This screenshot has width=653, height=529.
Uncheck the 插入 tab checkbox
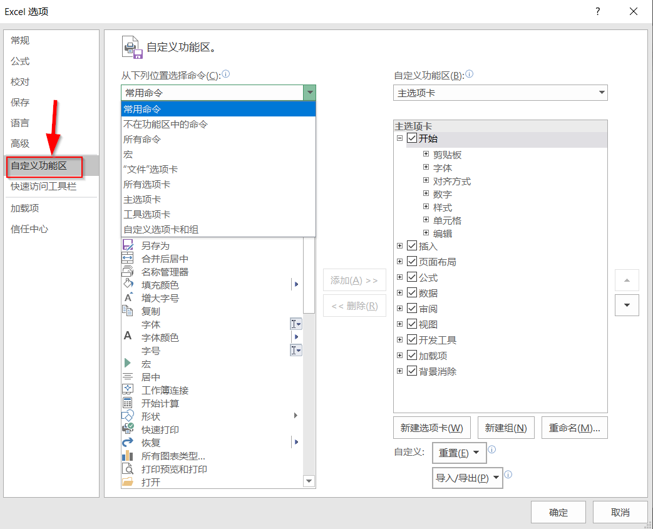pyautogui.click(x=412, y=246)
